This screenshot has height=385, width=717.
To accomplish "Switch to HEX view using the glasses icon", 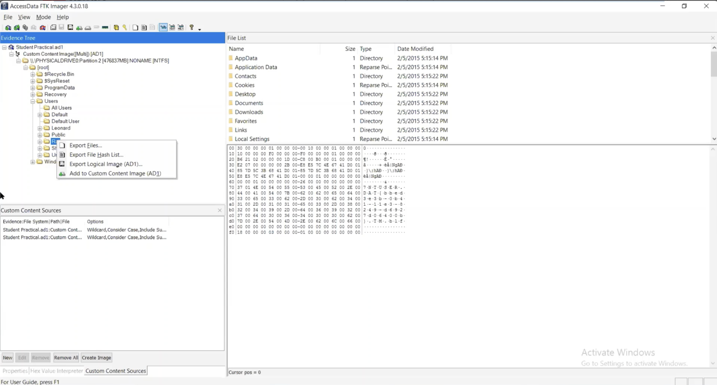I will coord(181,27).
